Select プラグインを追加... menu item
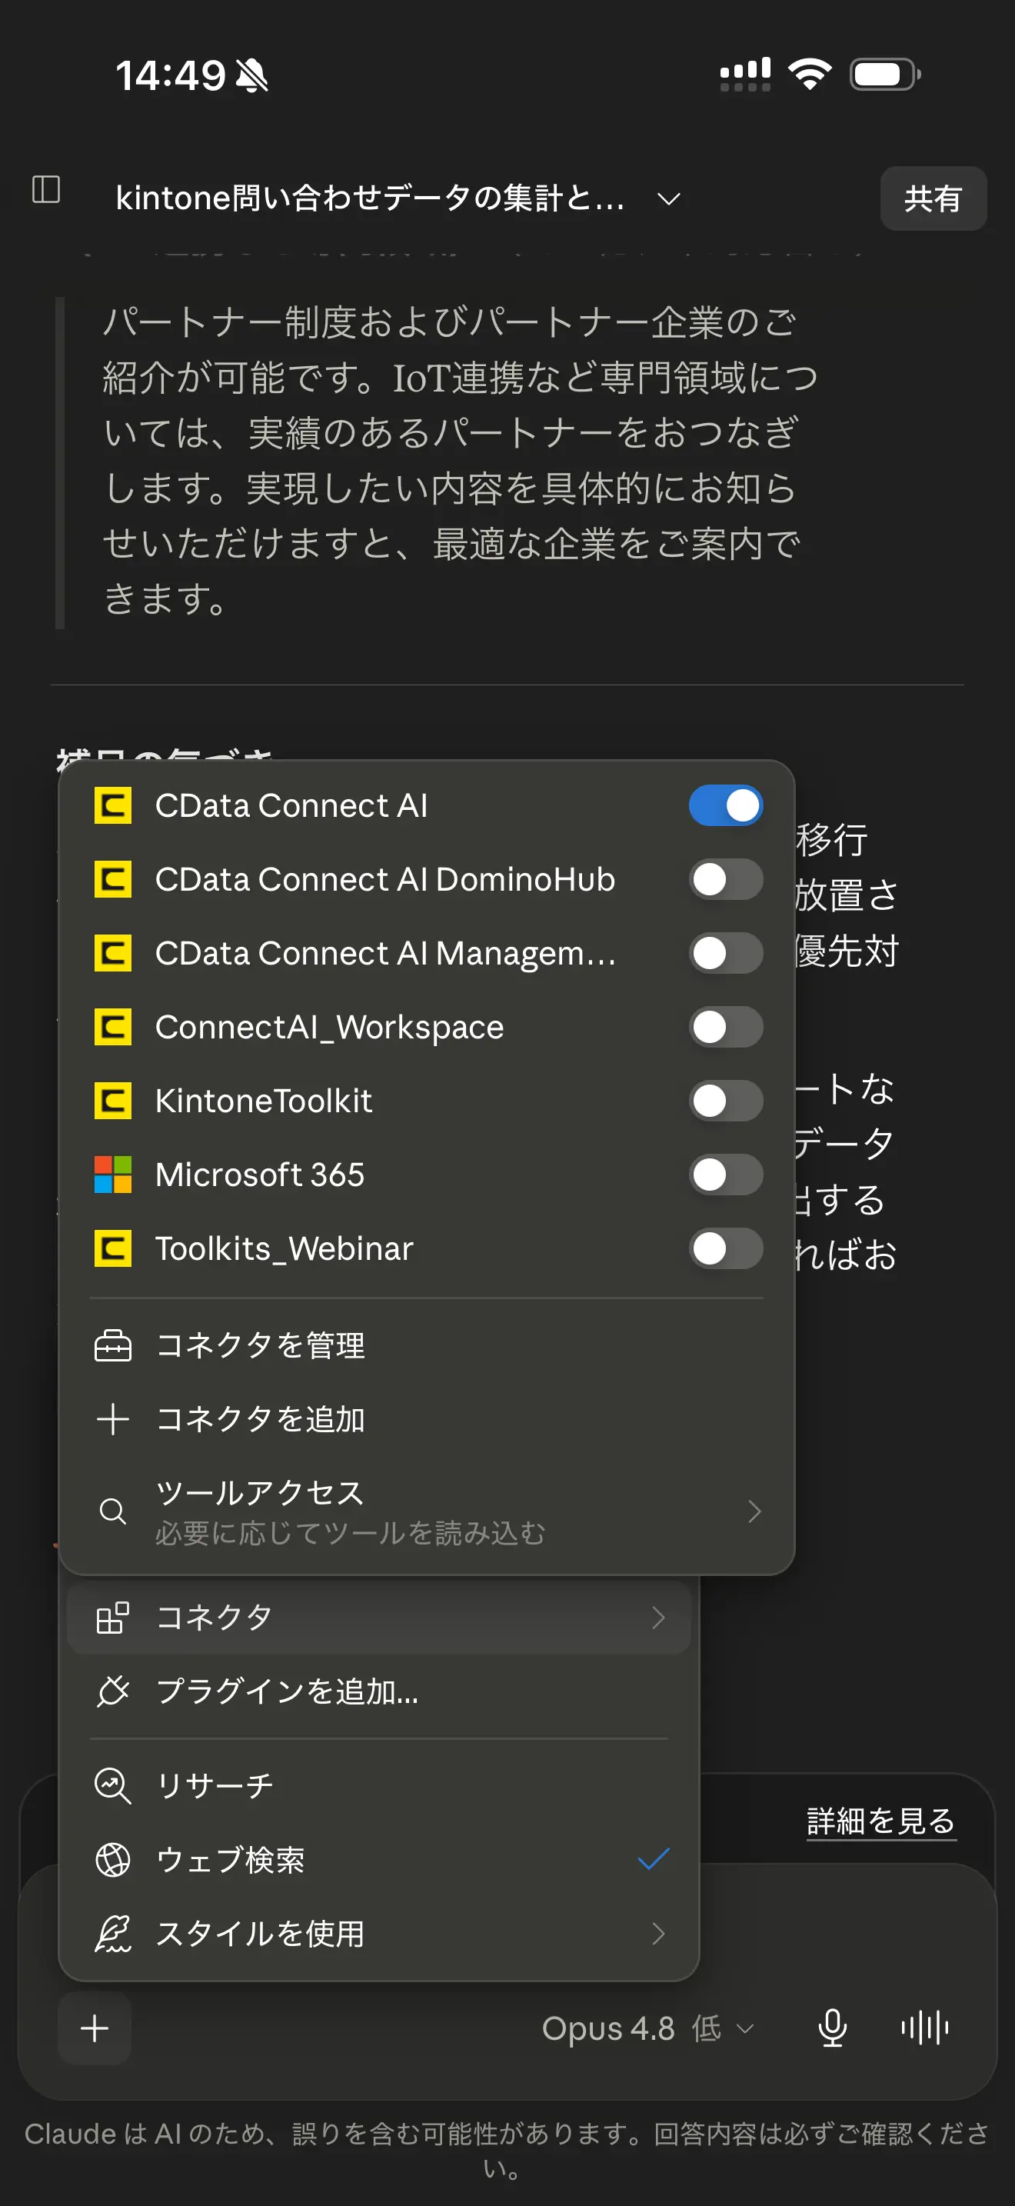The height and width of the screenshot is (2206, 1015). pos(378,1691)
